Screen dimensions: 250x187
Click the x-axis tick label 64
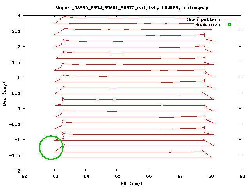pyautogui.click(x=87, y=176)
